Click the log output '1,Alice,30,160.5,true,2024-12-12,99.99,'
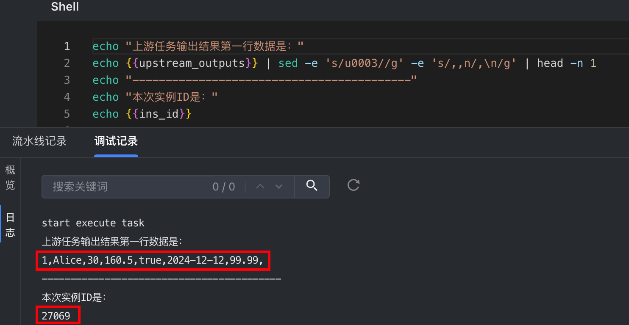The height and width of the screenshot is (325, 629). point(153,261)
